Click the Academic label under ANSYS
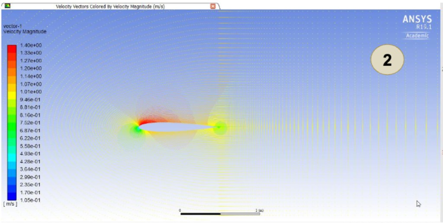This screenshot has height=223, width=443. (x=417, y=36)
